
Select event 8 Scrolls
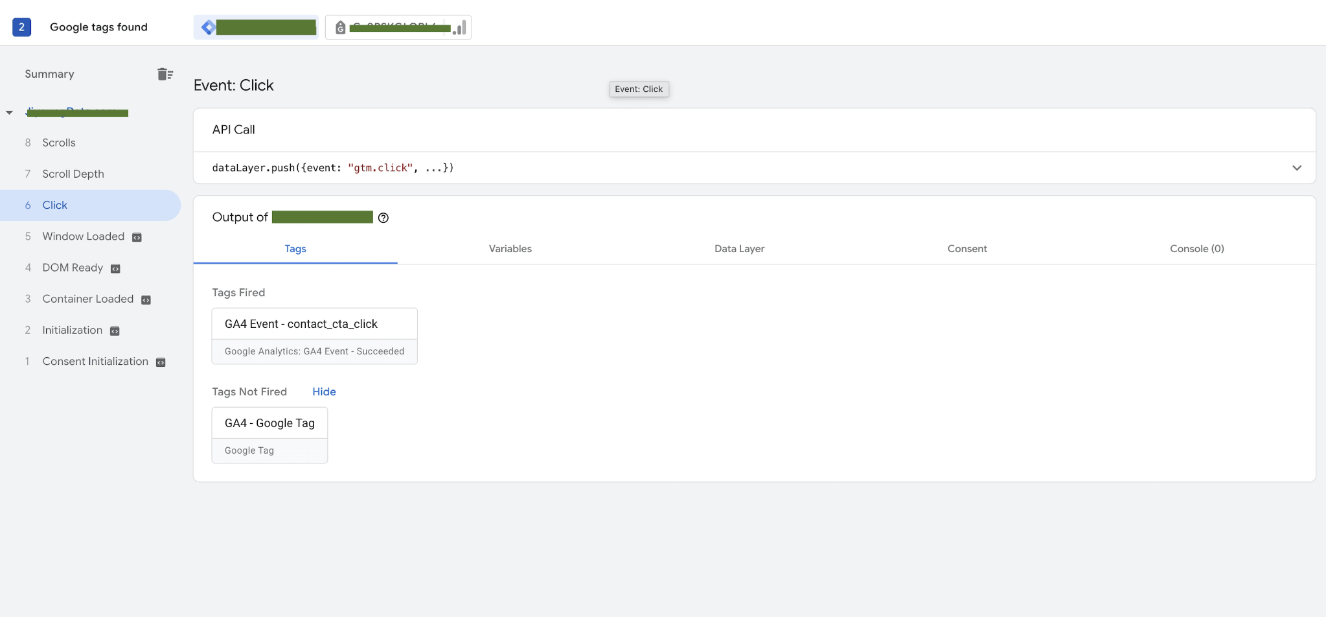[x=90, y=143]
